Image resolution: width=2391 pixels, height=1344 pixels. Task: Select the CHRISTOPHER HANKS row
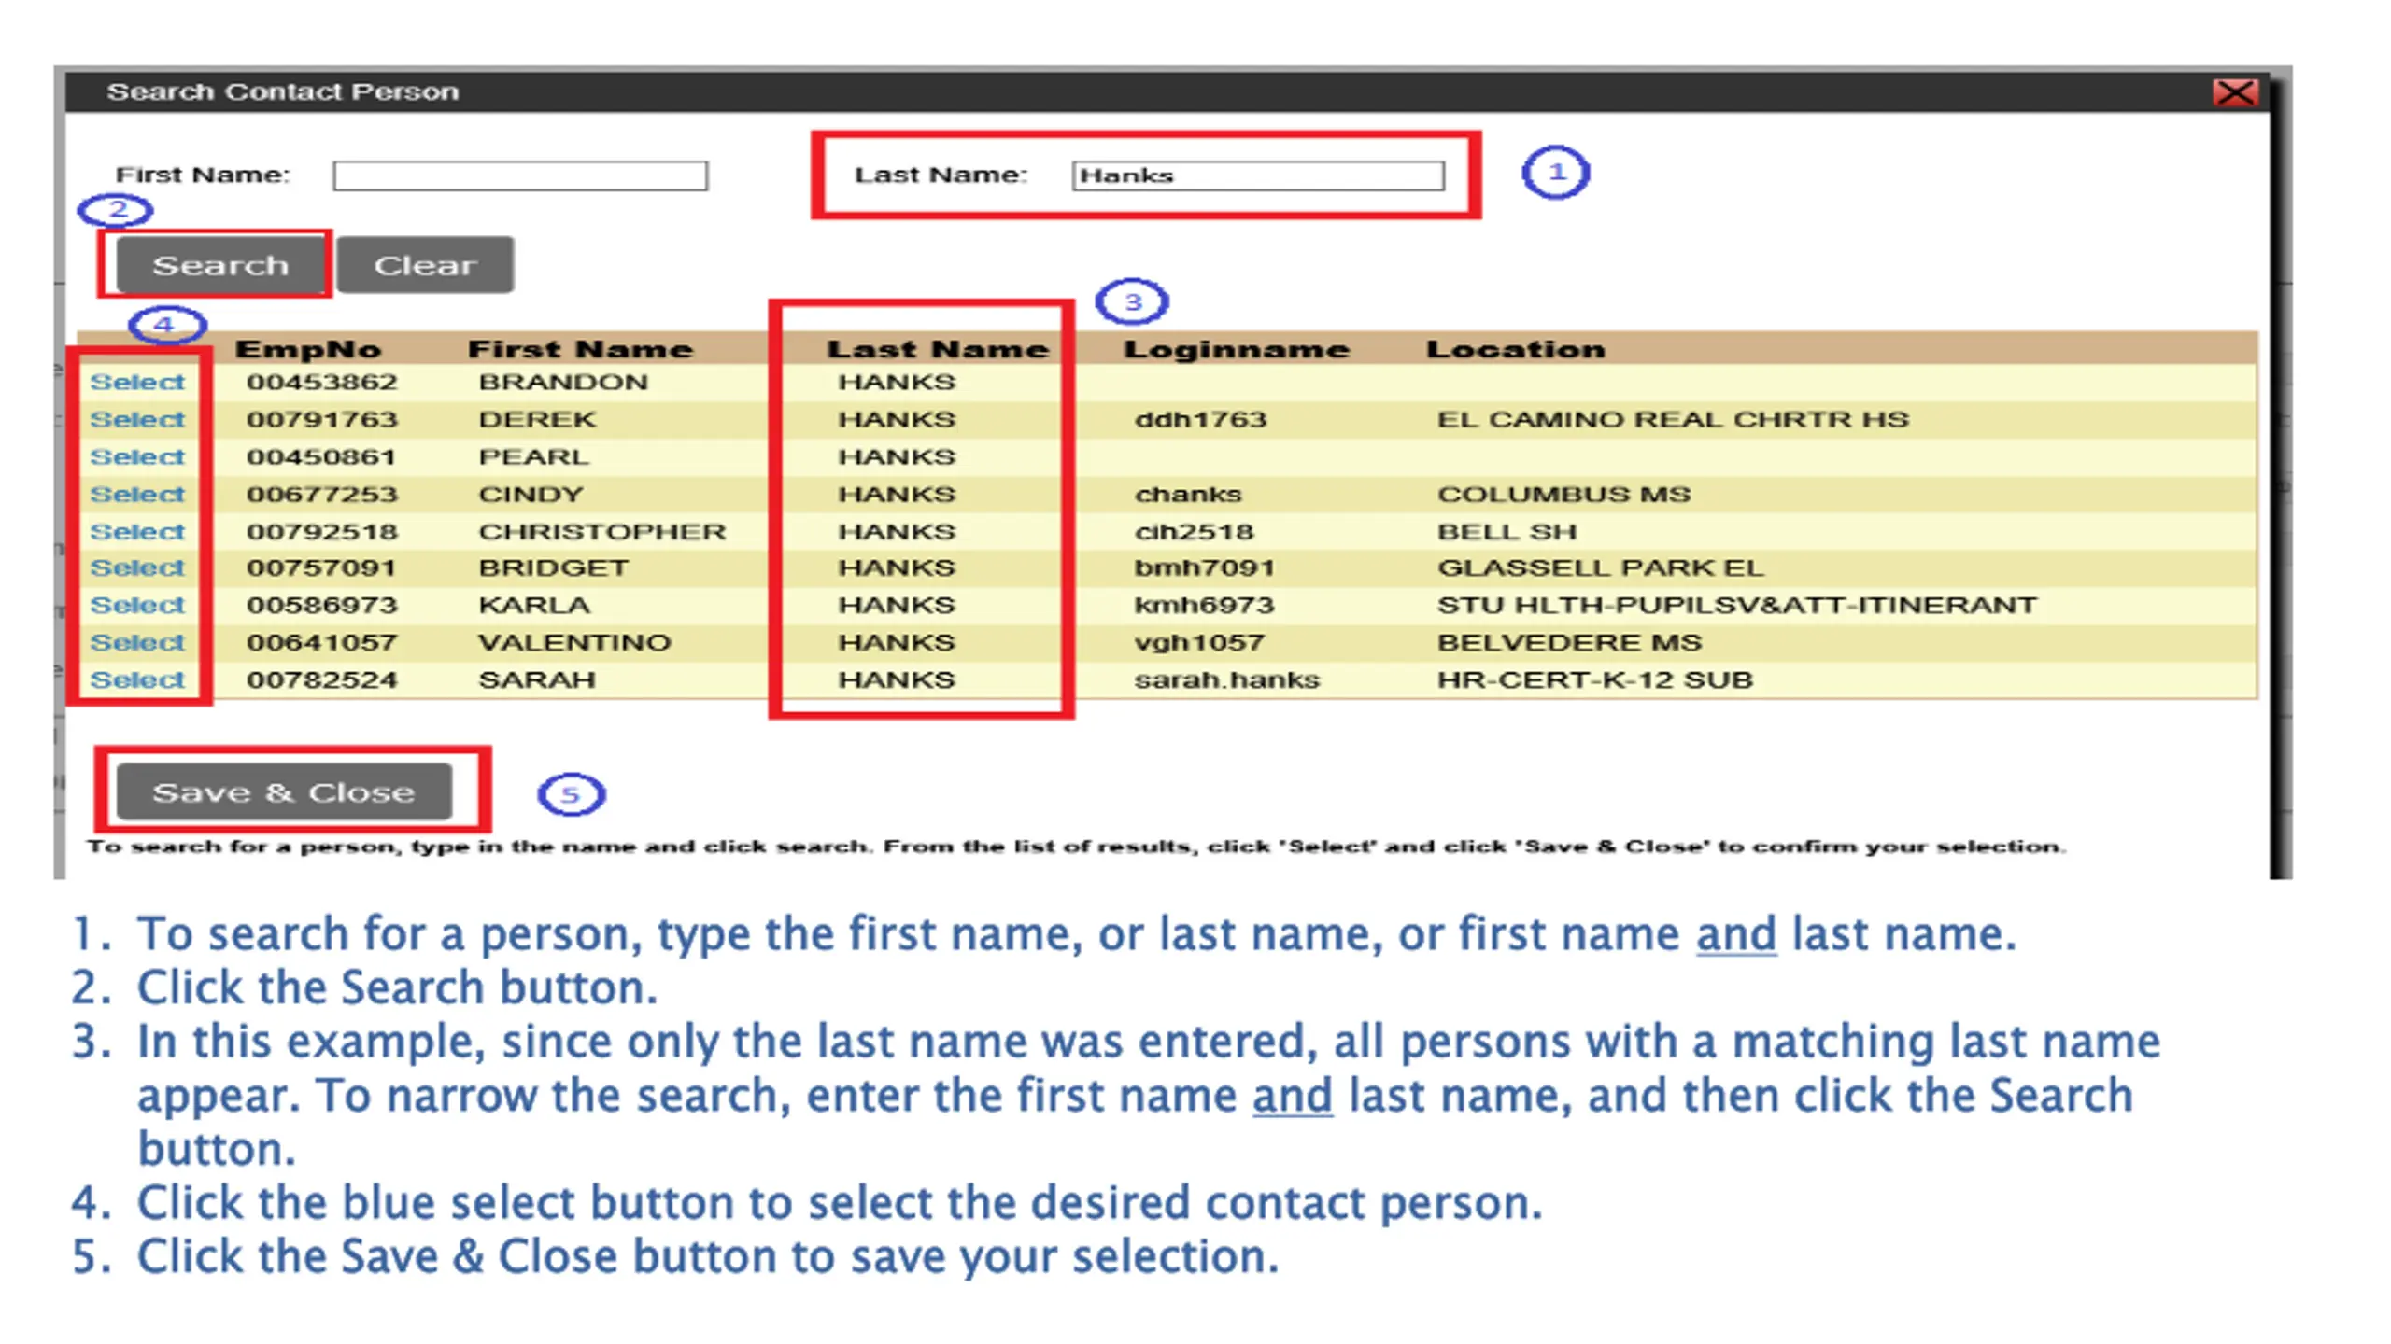click(x=137, y=531)
